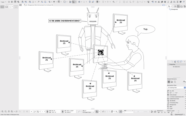Open the CONSTRUCTION model view option
Screen dimensions: 186x116
click(x=176, y=99)
